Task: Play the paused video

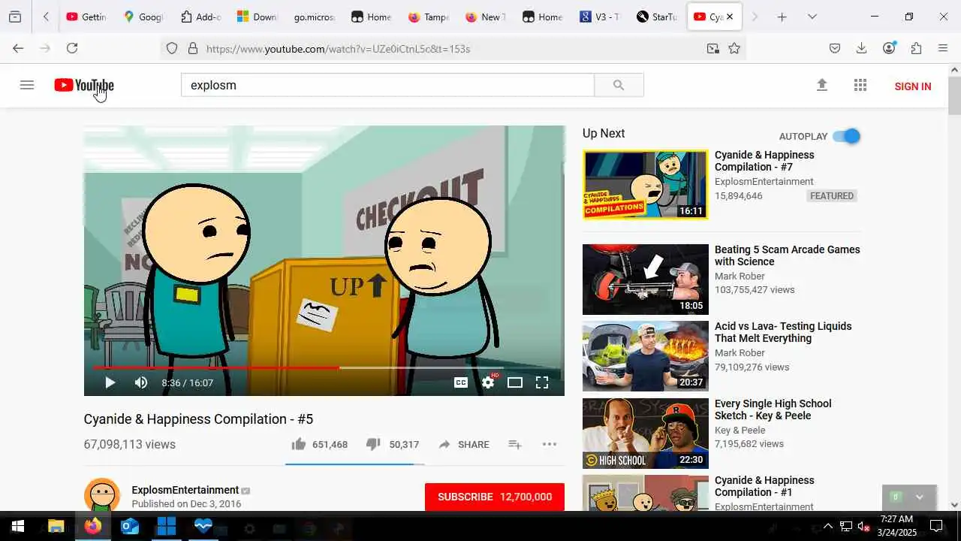Action: pos(110,382)
